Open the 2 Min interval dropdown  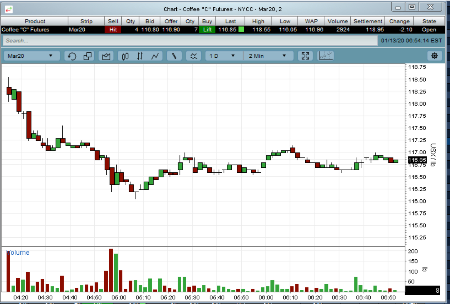[268, 56]
